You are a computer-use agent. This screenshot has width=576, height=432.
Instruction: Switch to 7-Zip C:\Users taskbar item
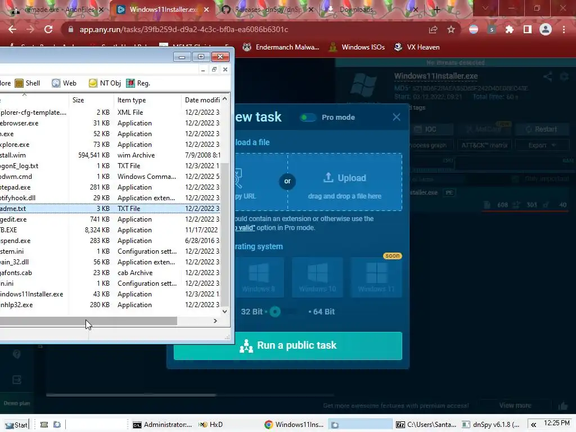tap(426, 425)
